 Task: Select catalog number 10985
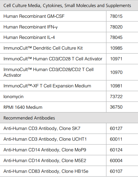pyautogui.click(x=116, y=48)
